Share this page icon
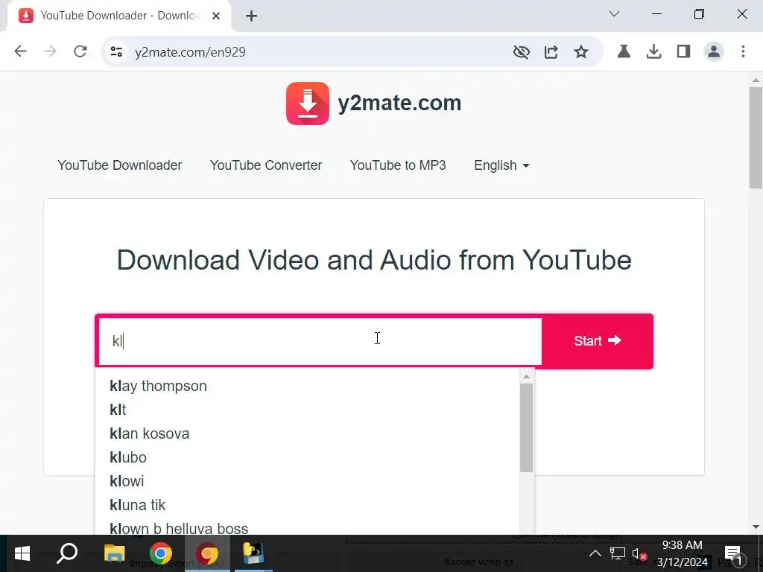Image resolution: width=763 pixels, height=572 pixels. click(551, 51)
